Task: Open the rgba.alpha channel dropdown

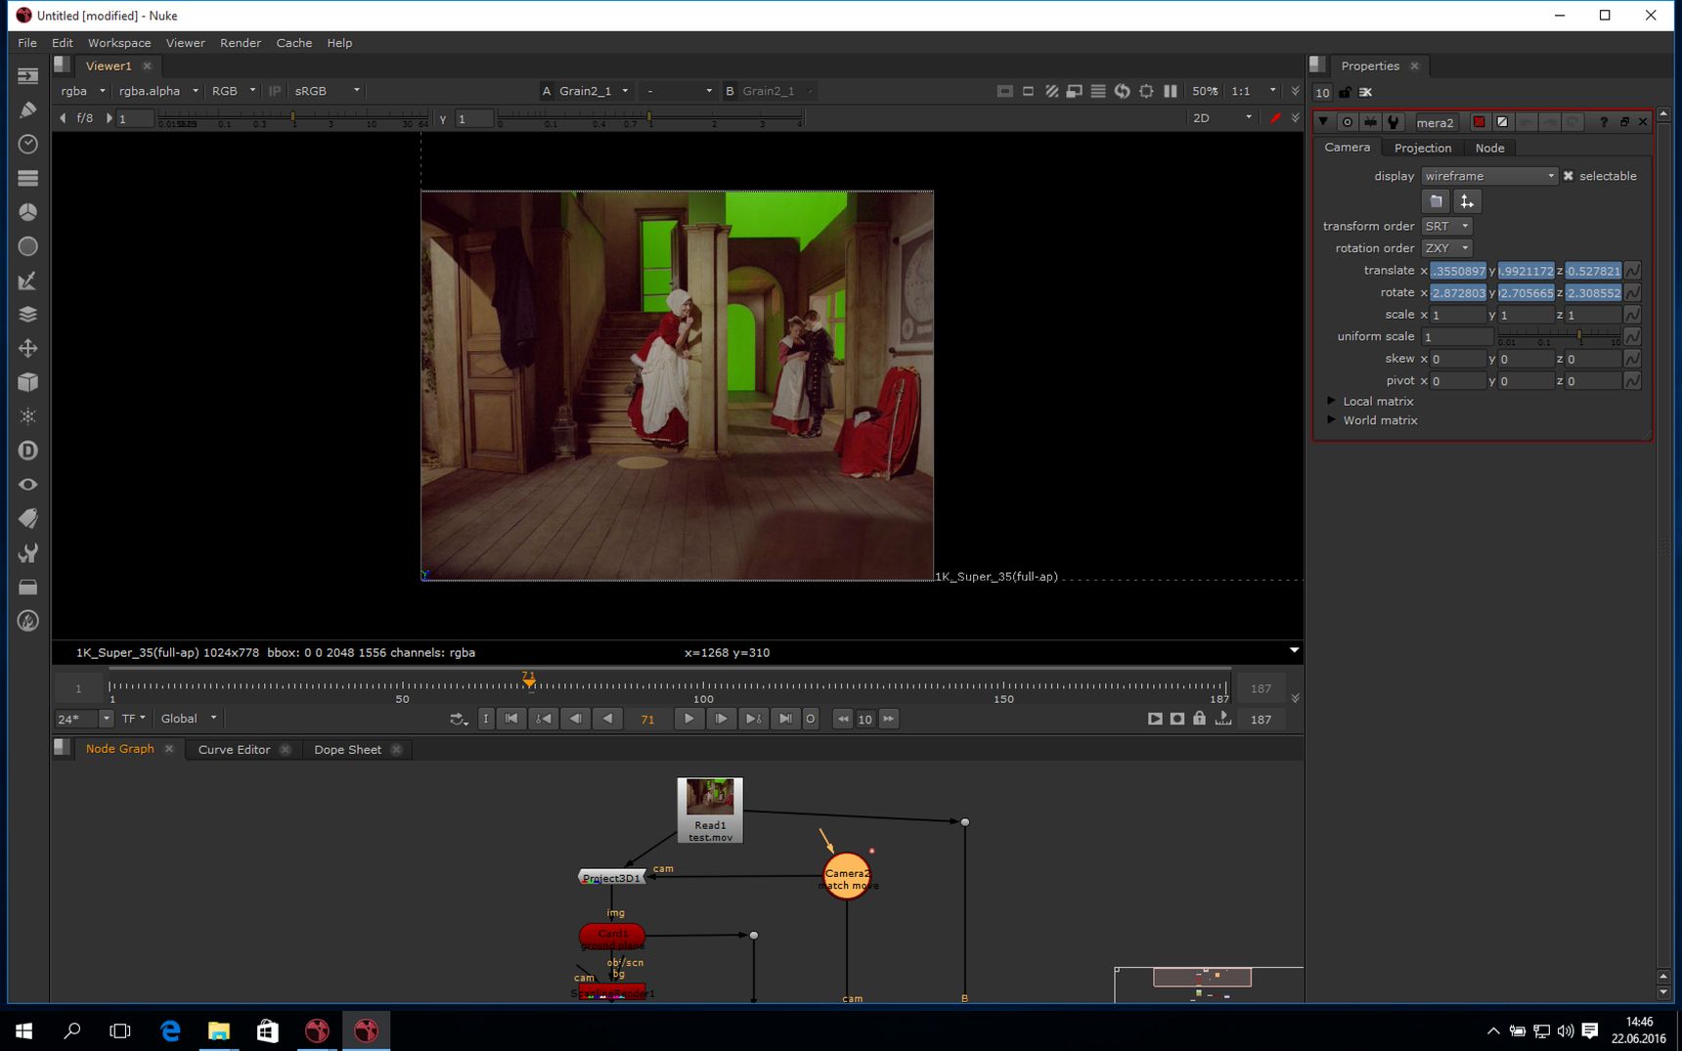Action: tap(158, 91)
